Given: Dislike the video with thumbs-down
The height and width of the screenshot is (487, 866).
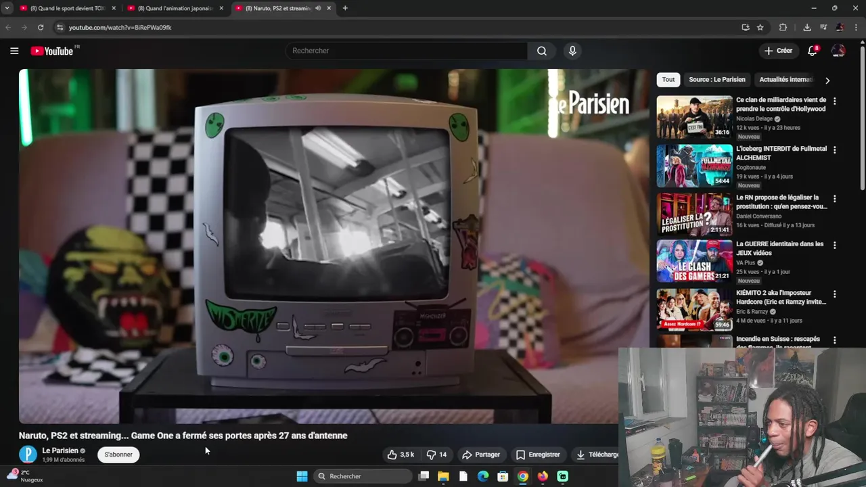Looking at the screenshot, I should point(437,455).
